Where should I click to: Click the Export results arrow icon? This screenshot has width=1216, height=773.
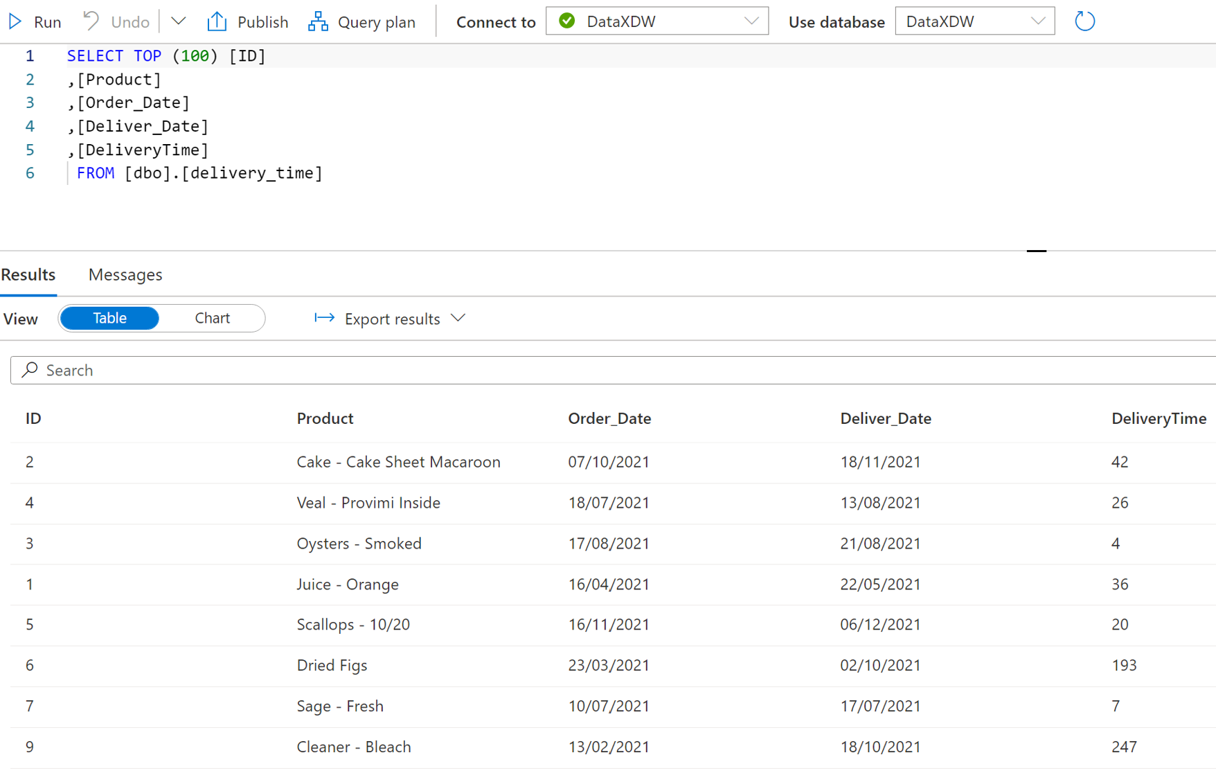pyautogui.click(x=324, y=318)
